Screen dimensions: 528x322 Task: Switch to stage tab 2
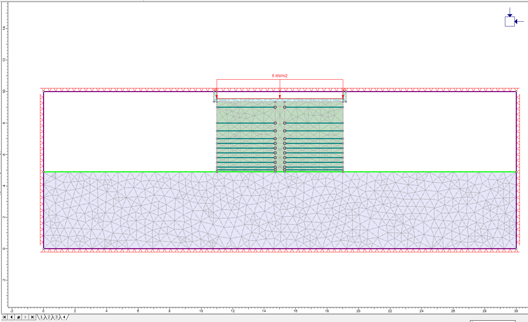[x=49, y=317]
